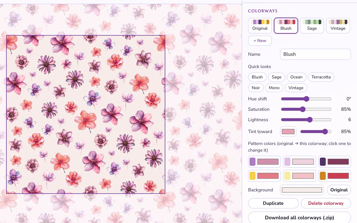Image resolution: width=357 pixels, height=223 pixels.
Task: Apply the Terracotta quick look
Action: (x=321, y=77)
